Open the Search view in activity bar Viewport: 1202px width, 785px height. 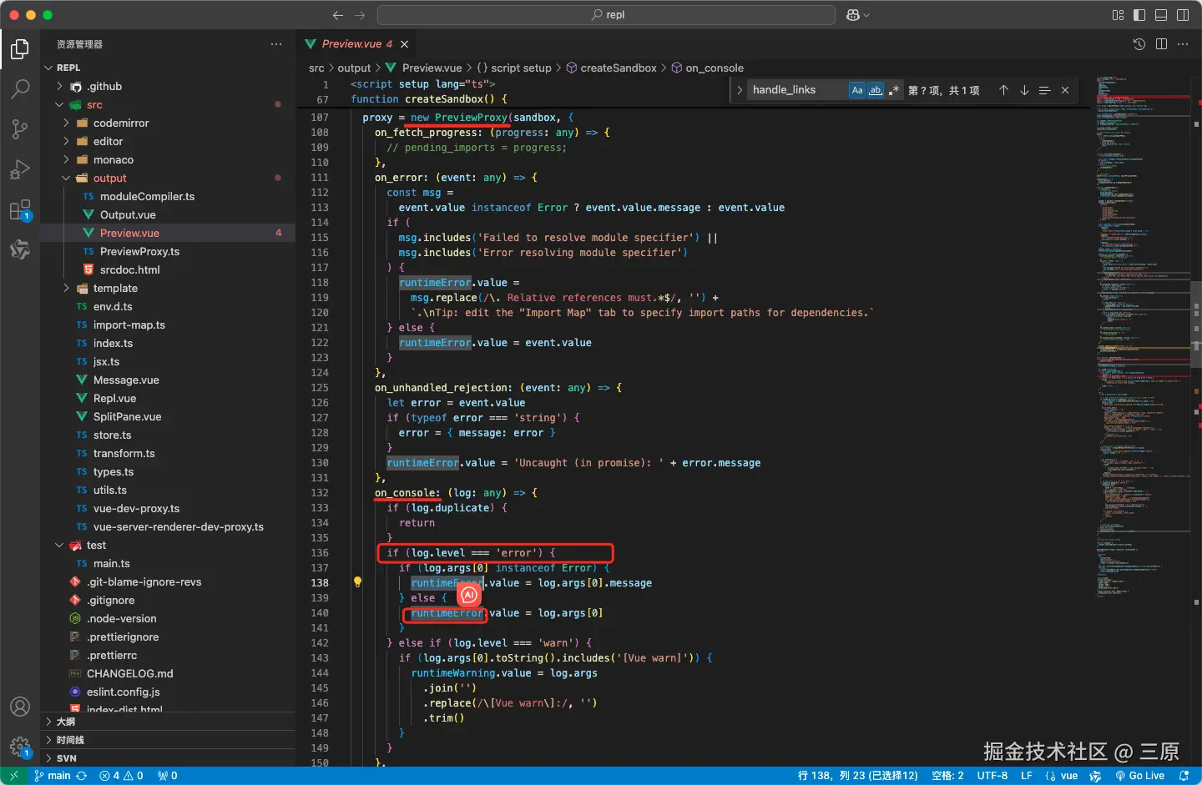click(x=20, y=88)
